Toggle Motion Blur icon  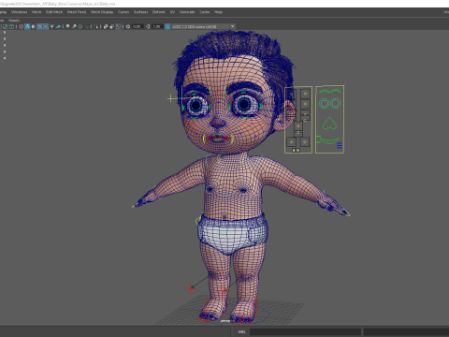(74, 26)
